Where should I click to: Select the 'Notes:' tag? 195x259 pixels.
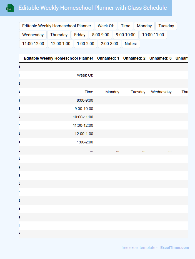coord(131,44)
